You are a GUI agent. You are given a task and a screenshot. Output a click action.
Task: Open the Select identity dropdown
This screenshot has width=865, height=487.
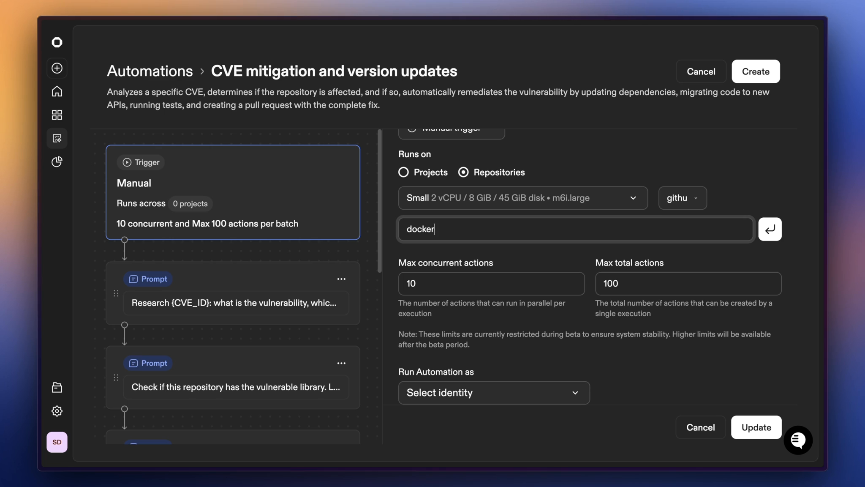coord(493,393)
